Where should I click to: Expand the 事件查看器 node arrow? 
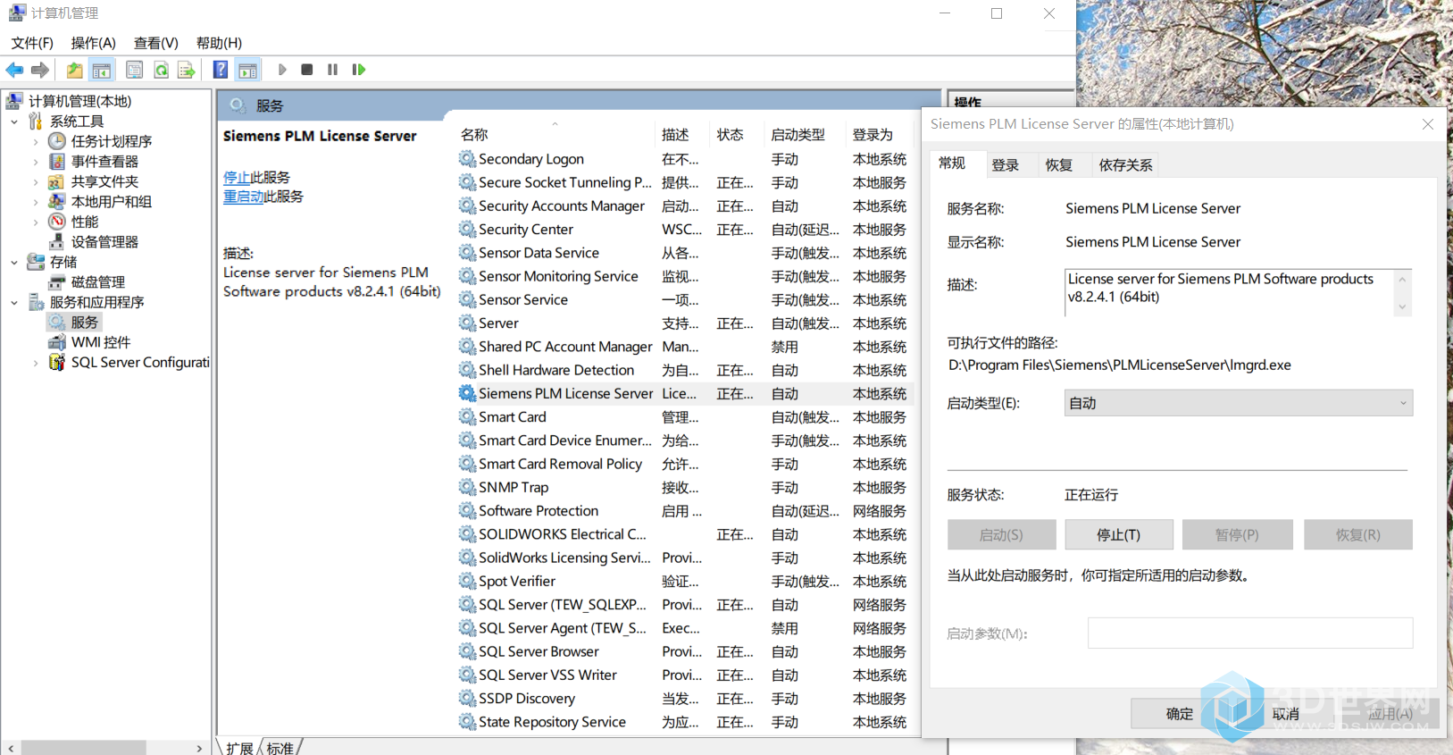(x=36, y=162)
